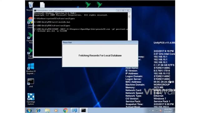Image resolution: width=200 pixels, height=113 pixels.
Task: Open the Windows 10 Upgrade shortcut
Action: point(31,68)
